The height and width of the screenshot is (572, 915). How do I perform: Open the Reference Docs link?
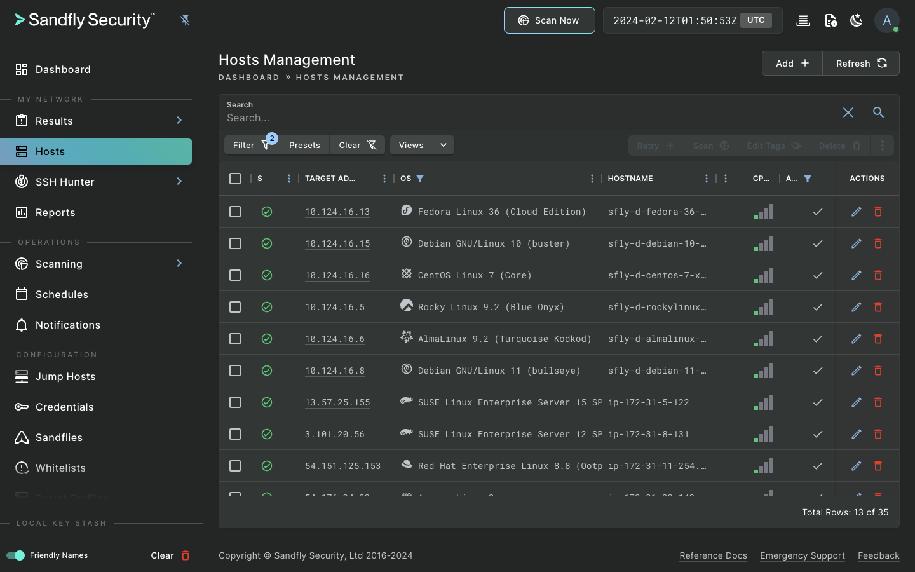[713, 555]
